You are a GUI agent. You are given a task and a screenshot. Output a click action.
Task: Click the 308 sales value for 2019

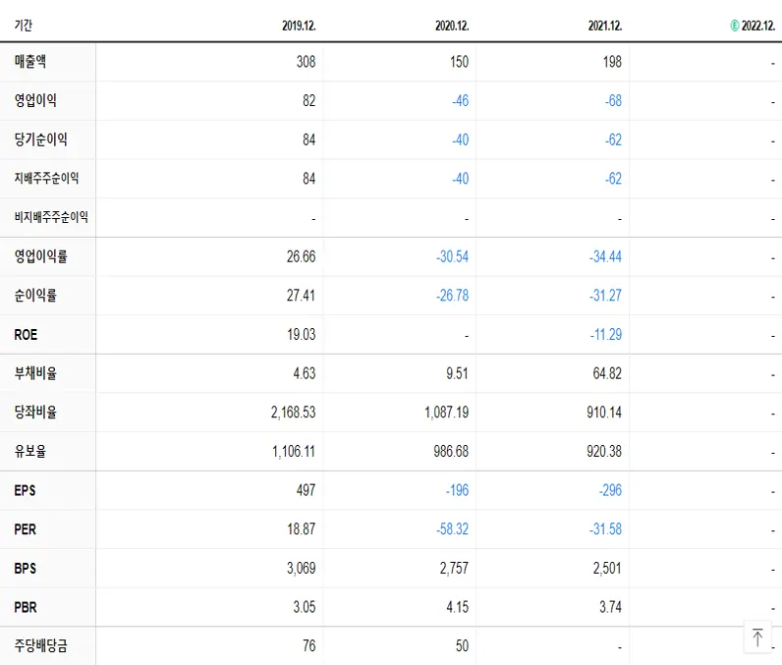307,62
